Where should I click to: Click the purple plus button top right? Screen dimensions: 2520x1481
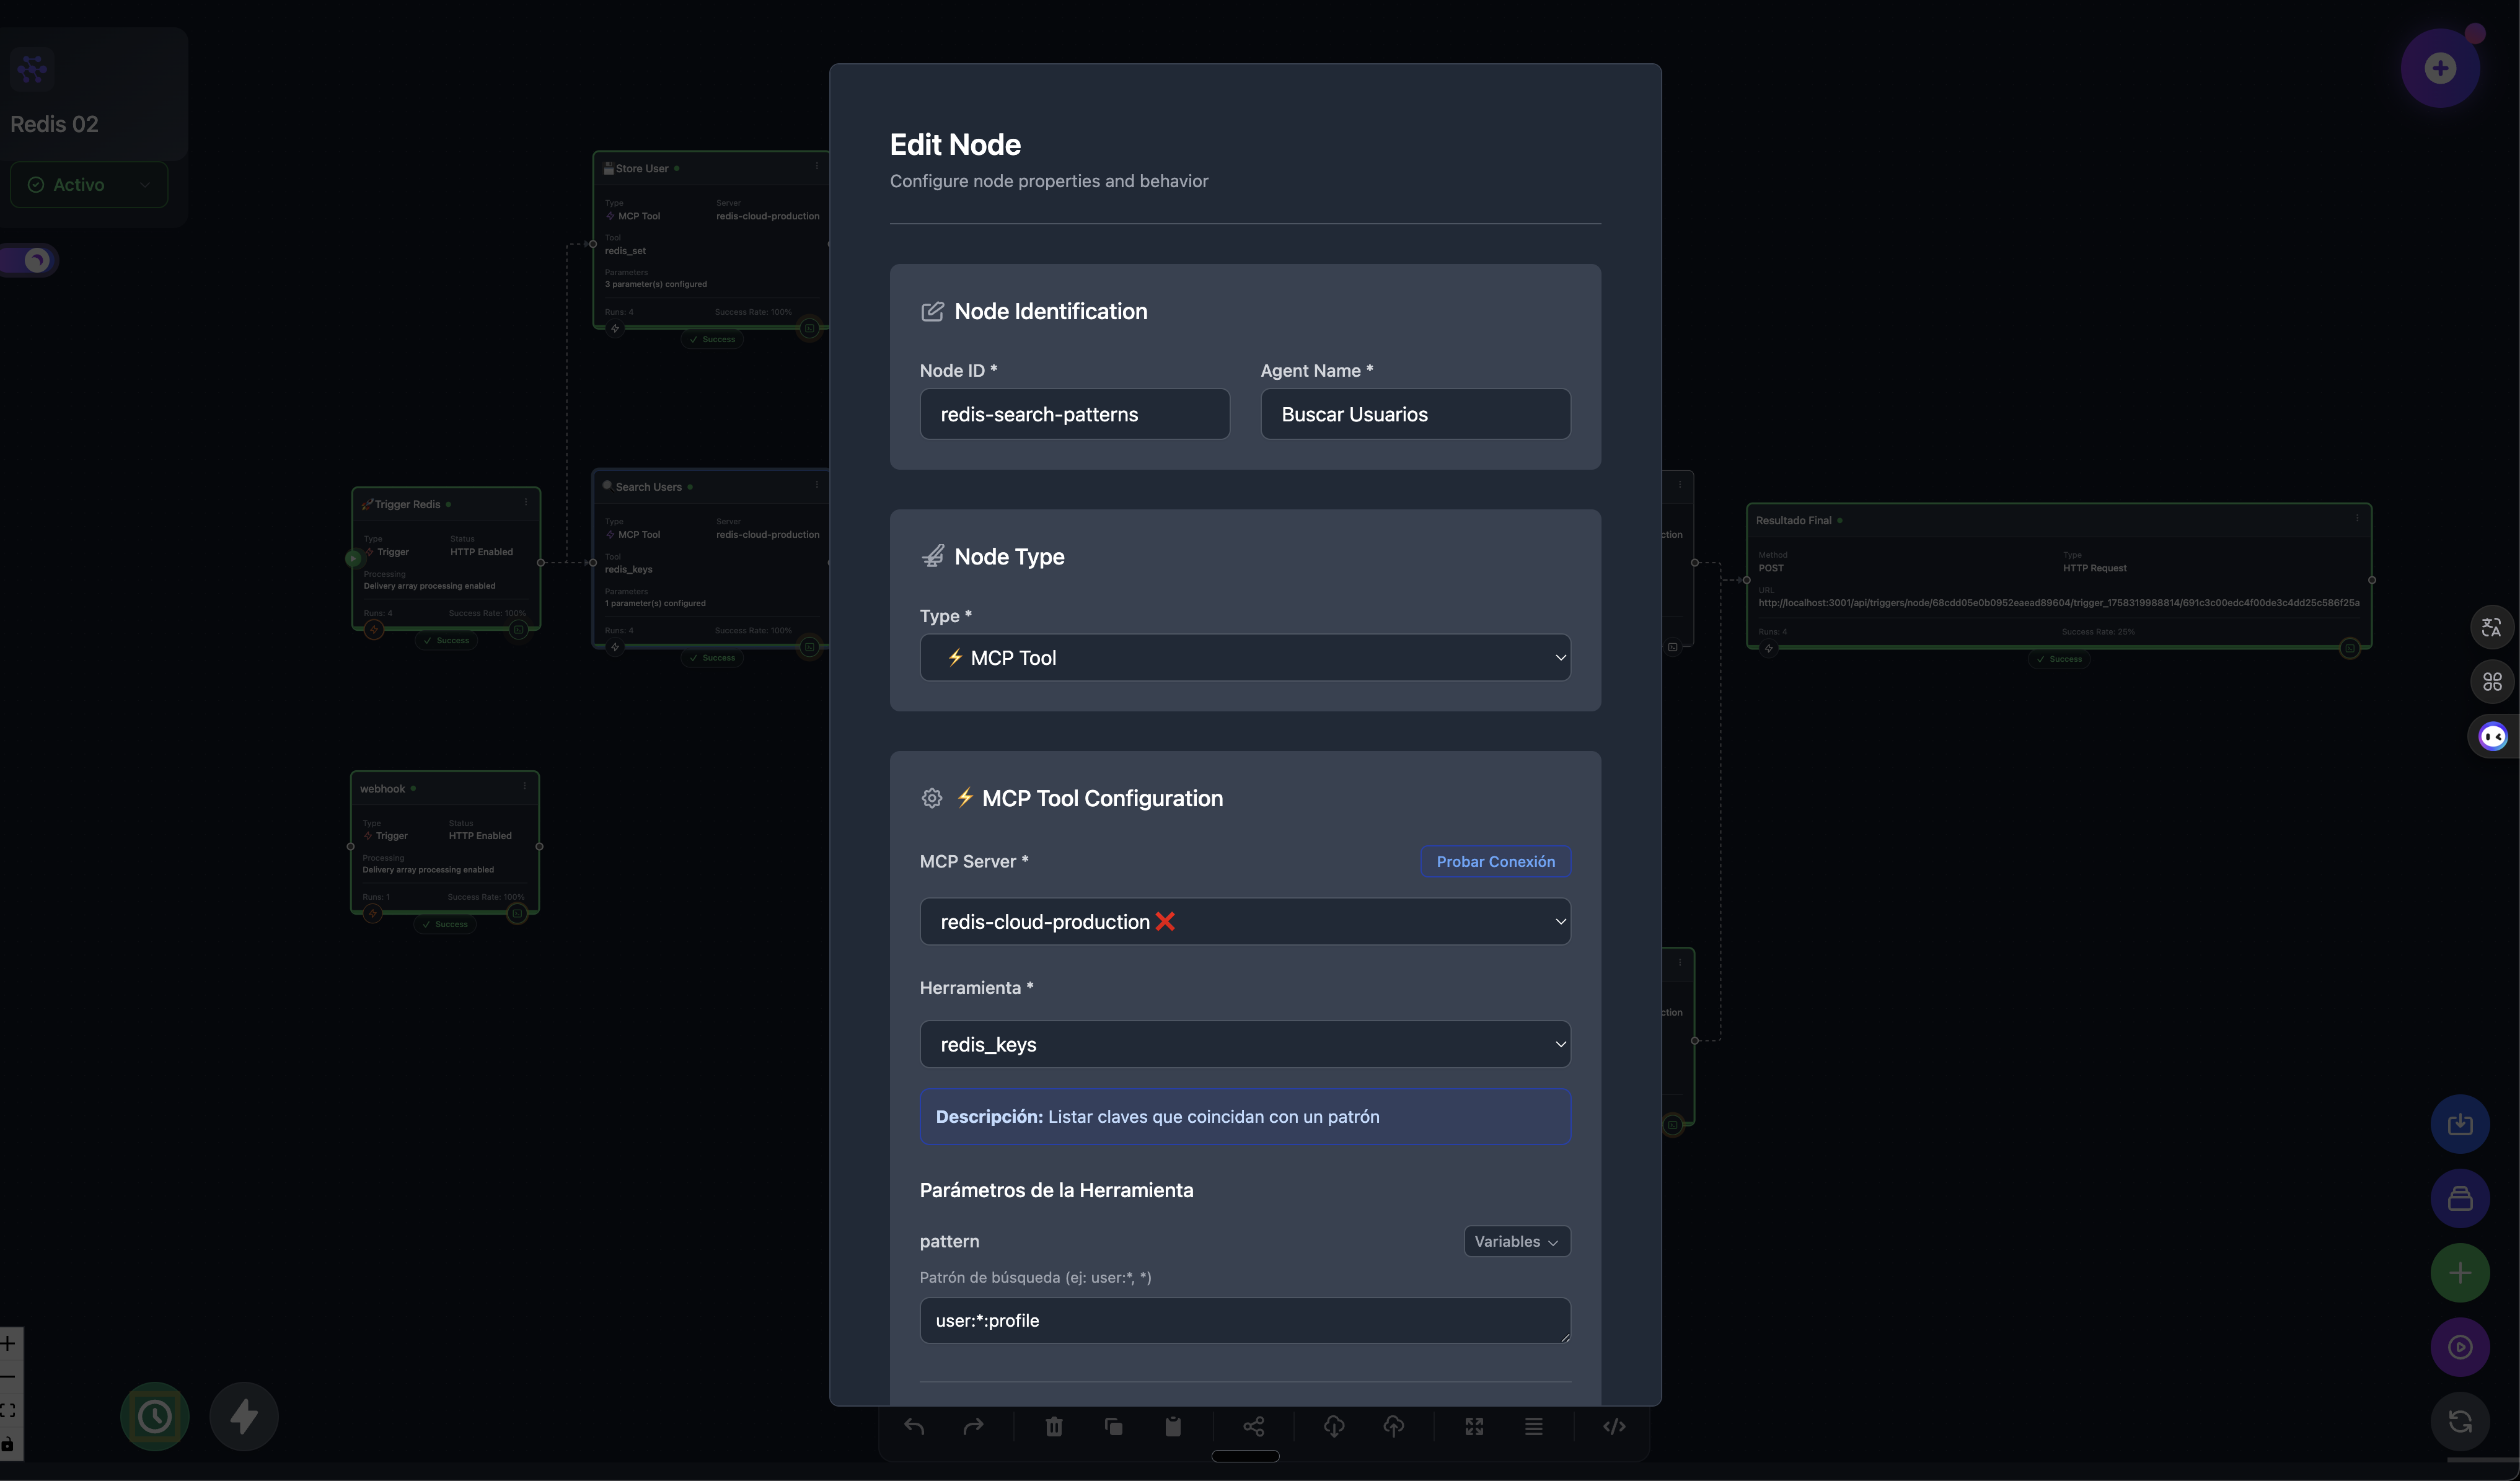2440,68
